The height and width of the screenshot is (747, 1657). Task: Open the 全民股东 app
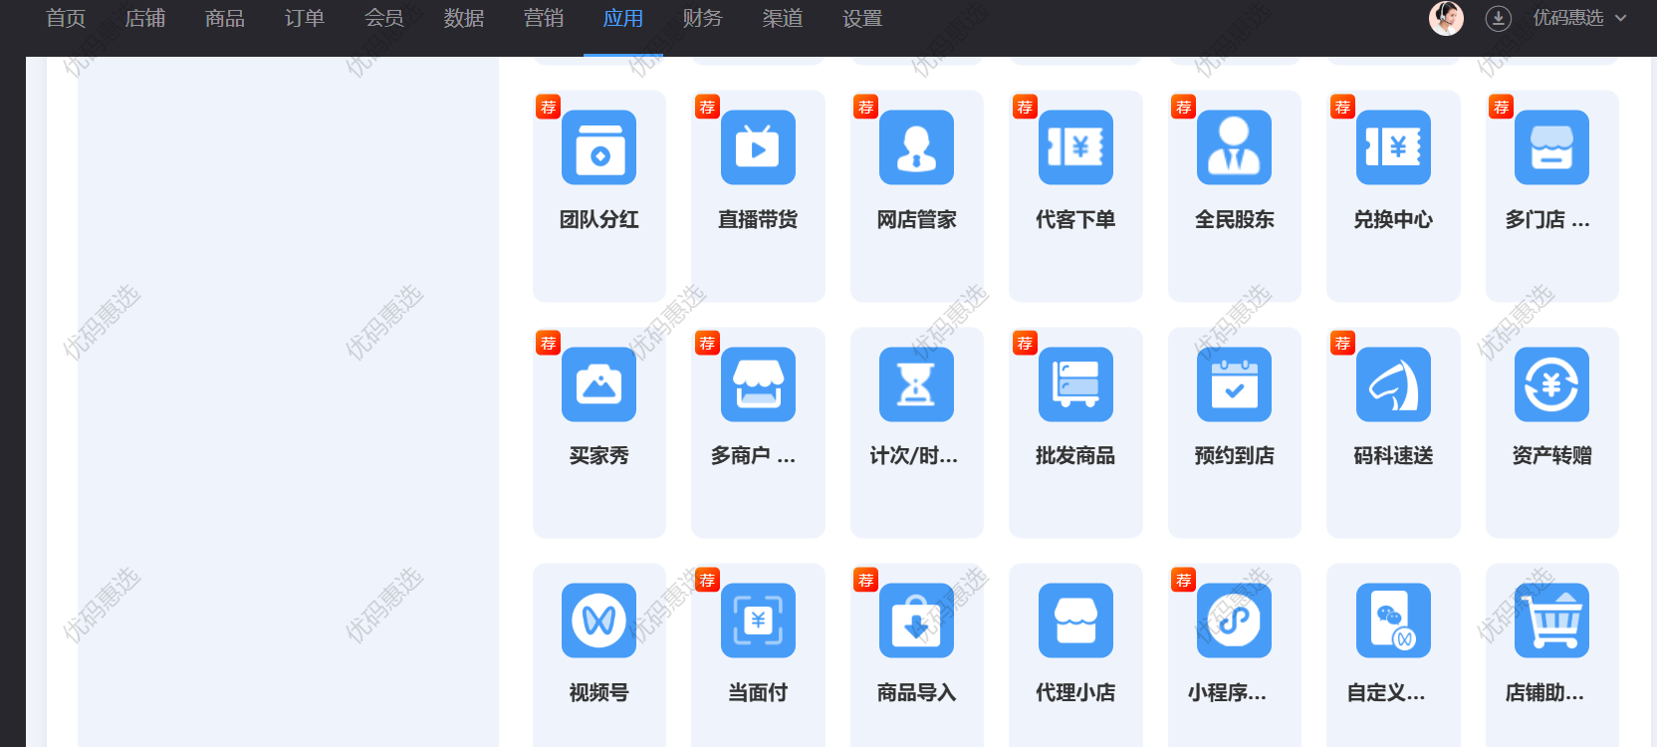(1234, 147)
